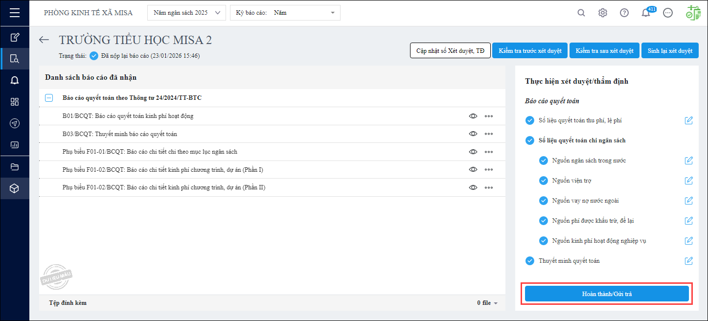Open more options for B01/BCQT row
The image size is (708, 321).
pyautogui.click(x=489, y=116)
